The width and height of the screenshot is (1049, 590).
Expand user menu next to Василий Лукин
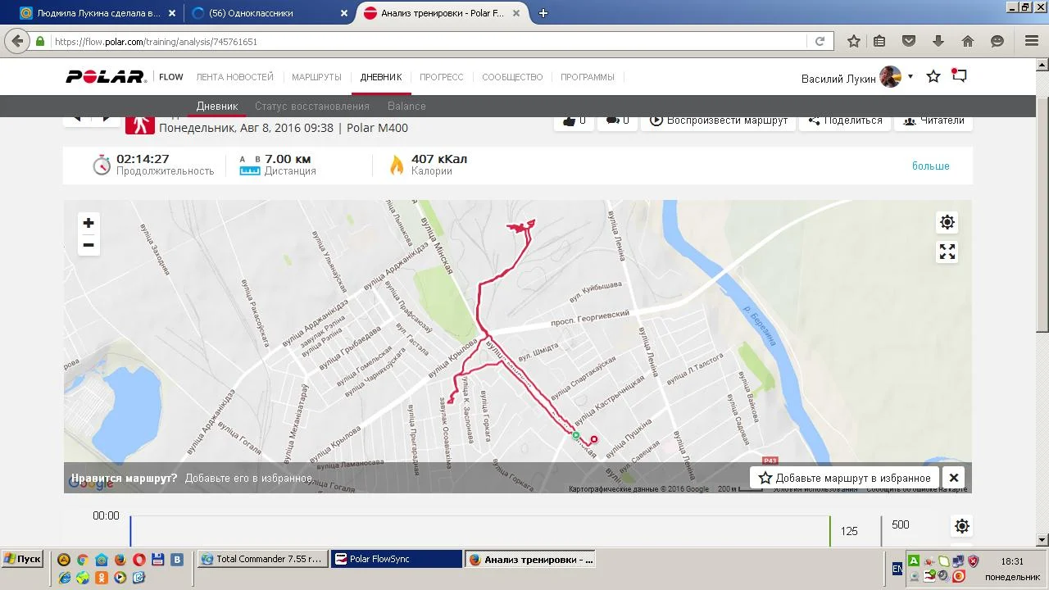pyautogui.click(x=910, y=77)
